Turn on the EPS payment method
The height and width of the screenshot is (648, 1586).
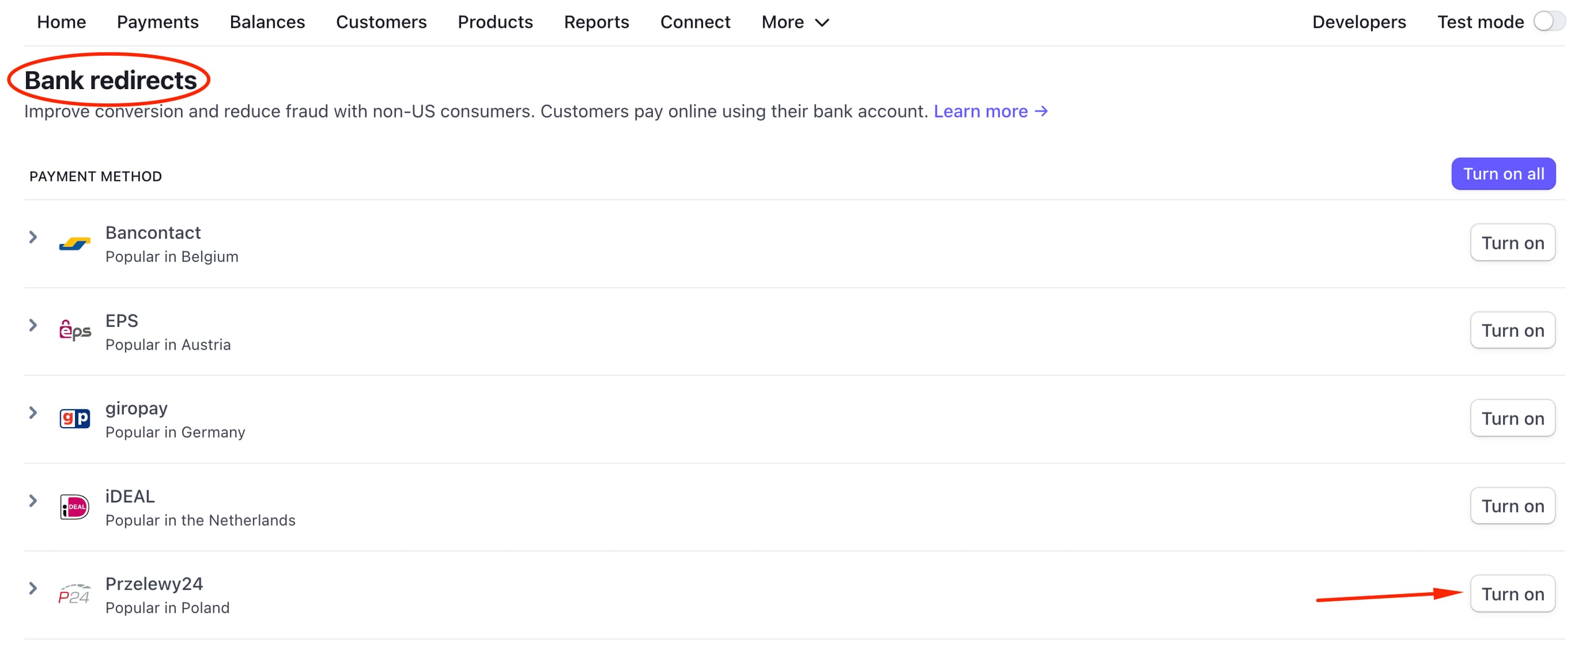tap(1513, 330)
